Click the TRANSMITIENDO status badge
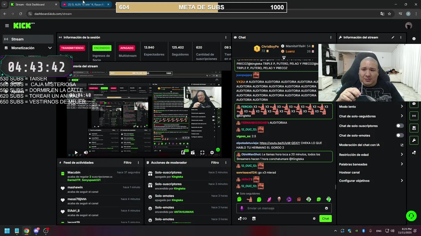The width and height of the screenshot is (421, 236). (72, 48)
